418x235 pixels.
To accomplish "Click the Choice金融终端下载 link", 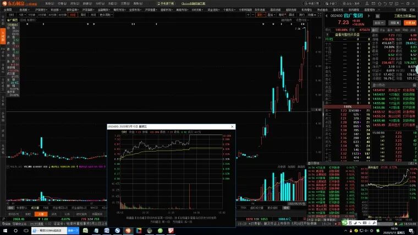I will click(193, 4).
